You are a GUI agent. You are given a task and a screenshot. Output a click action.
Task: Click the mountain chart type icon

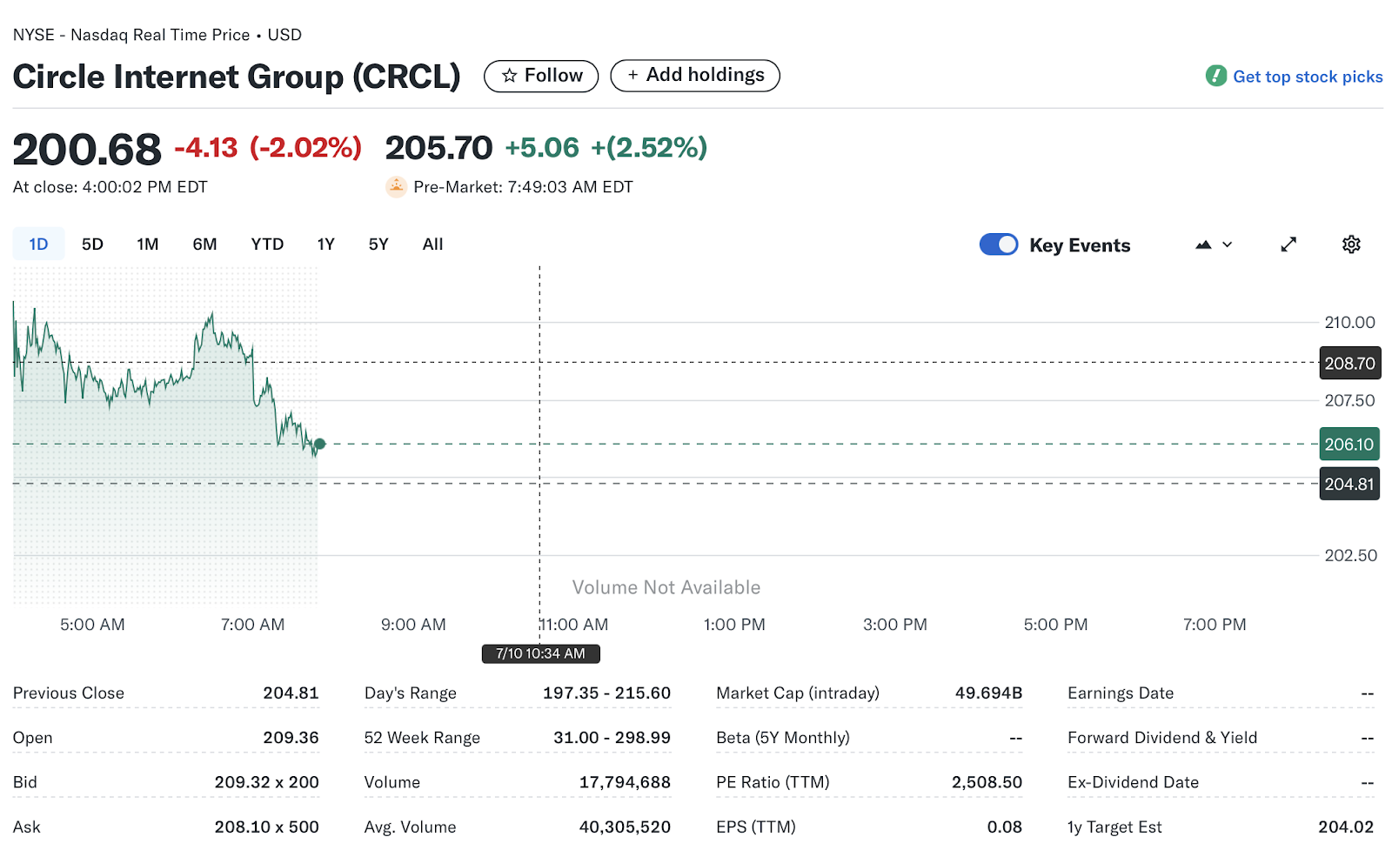tap(1203, 245)
